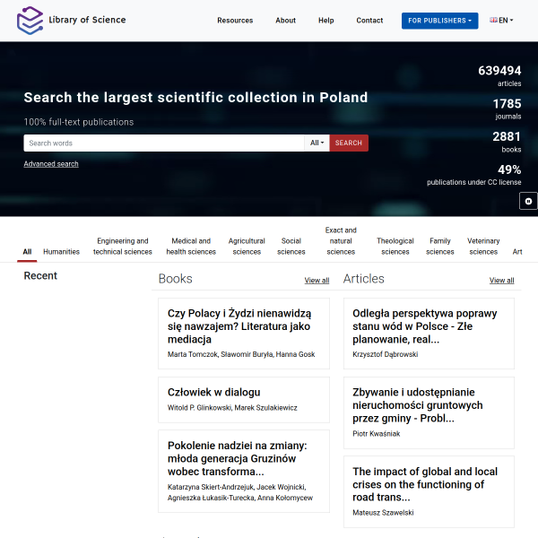538x538 pixels.
Task: Open the Resources menu item
Action: click(235, 21)
